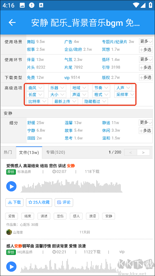
Task: Tap the image notification icon in status bar
Action: [x=22, y=5]
